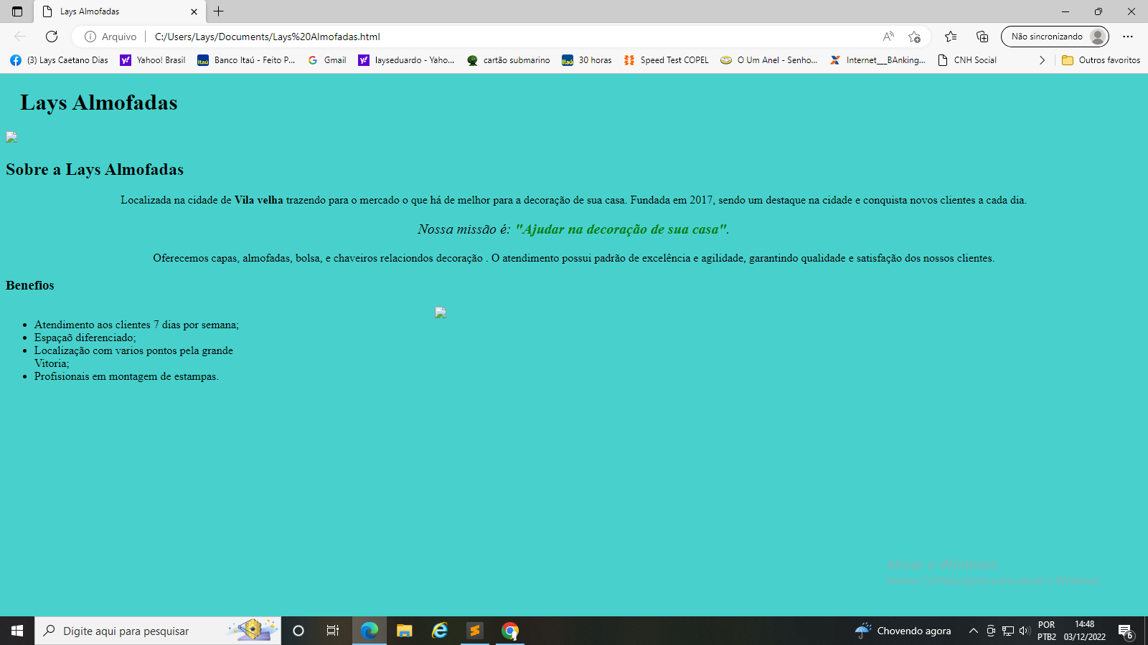Close the Lays Almofadas tab
Viewport: 1148px width, 645px height.
pyautogui.click(x=194, y=11)
